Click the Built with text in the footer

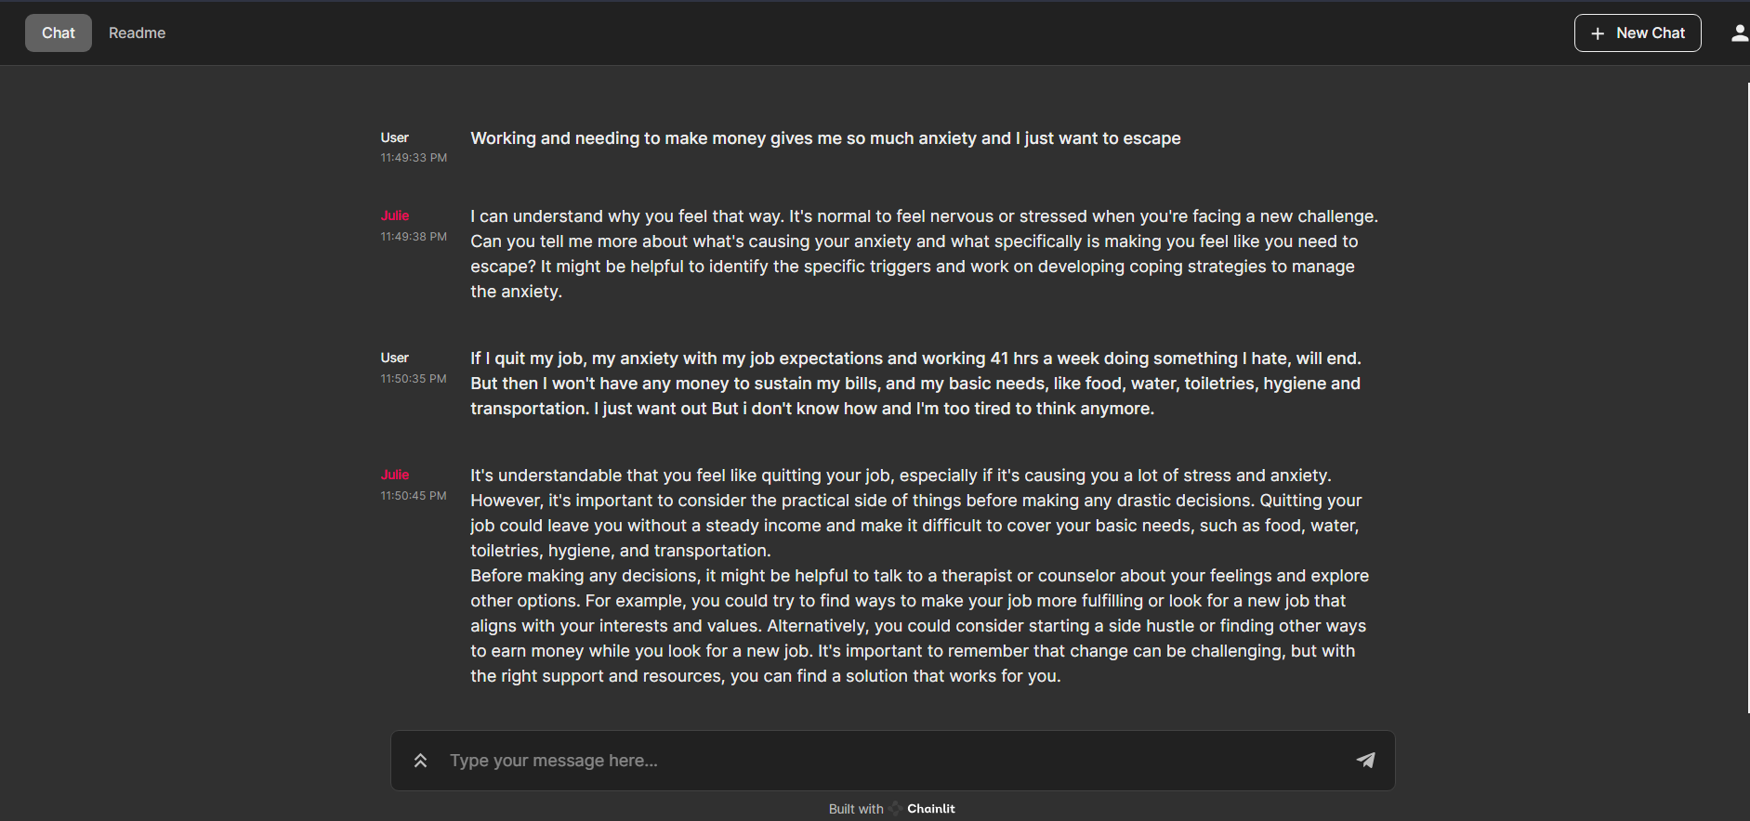pyautogui.click(x=854, y=808)
